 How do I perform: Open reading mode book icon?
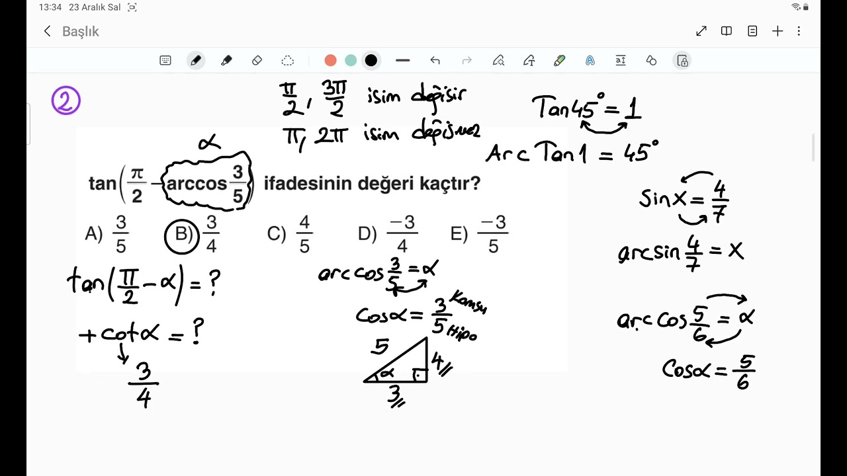(x=727, y=31)
